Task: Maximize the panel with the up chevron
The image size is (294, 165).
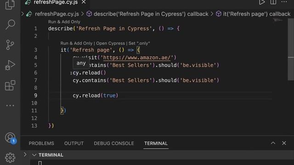Action: [273, 143]
